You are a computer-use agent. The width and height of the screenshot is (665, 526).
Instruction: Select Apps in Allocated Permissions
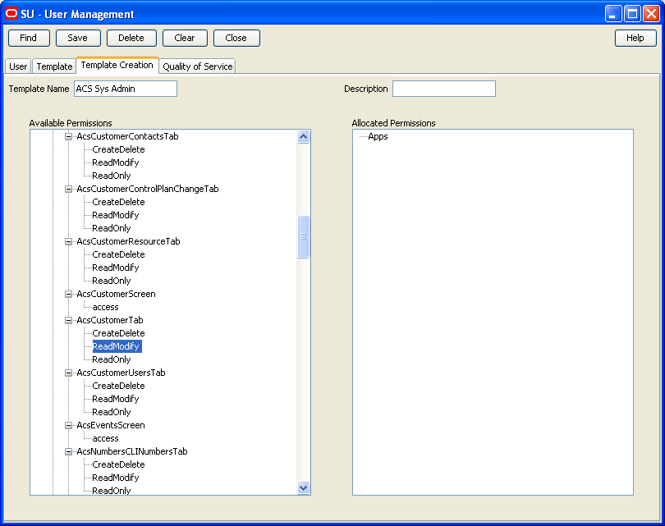tap(378, 136)
